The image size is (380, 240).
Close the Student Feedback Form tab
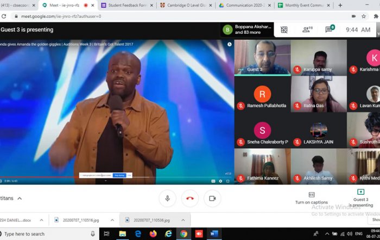[x=151, y=5]
